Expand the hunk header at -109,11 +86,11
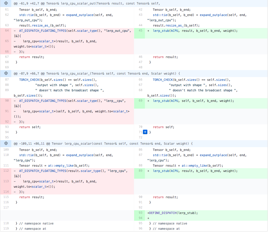 (6, 144)
